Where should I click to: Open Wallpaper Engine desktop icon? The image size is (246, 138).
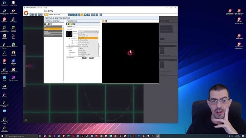tap(13, 62)
